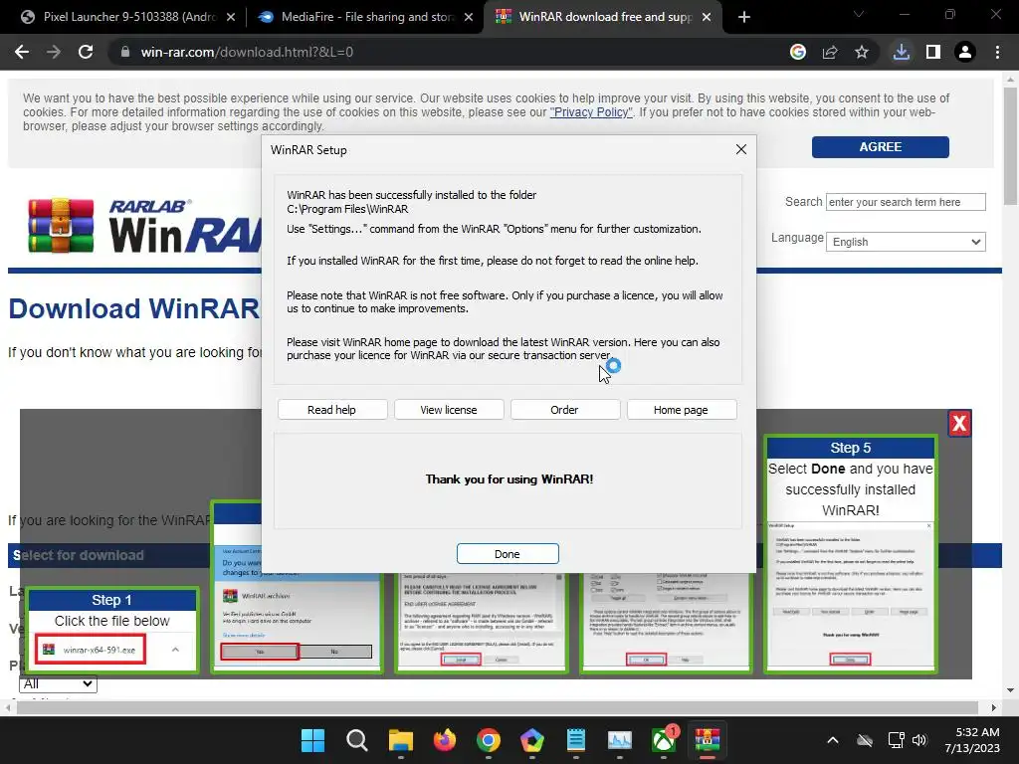Close the Pixel Launcher tab
This screenshot has height=764, width=1019.
coord(231,17)
